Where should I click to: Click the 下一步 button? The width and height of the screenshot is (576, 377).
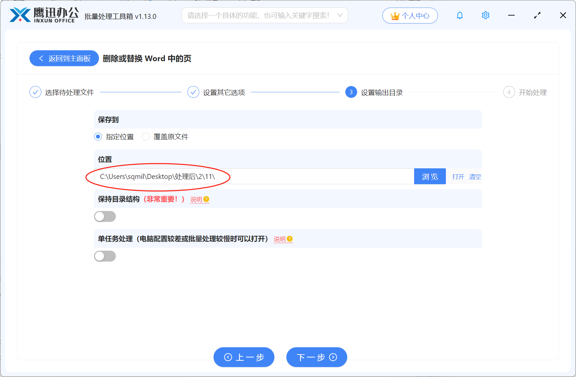[x=316, y=357]
